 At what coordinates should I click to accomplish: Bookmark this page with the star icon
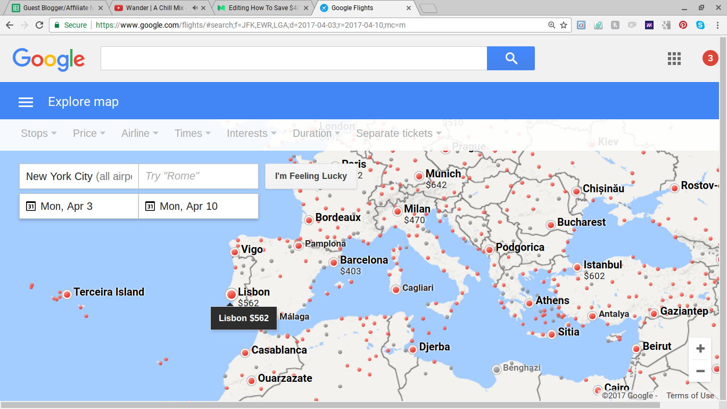click(x=564, y=25)
